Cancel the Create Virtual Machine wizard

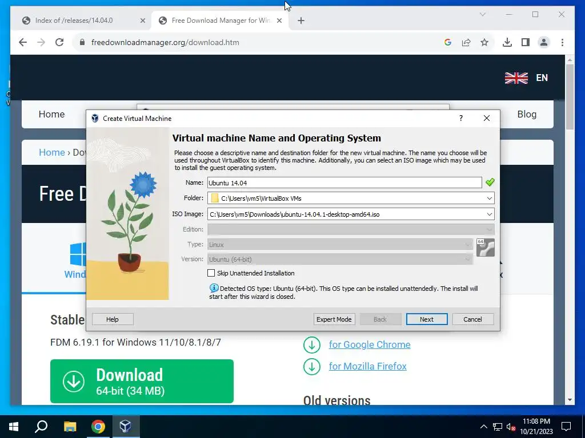pos(472,319)
